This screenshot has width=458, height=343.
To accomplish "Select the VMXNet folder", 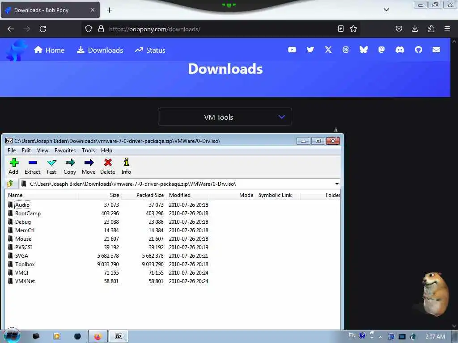I will [25, 281].
